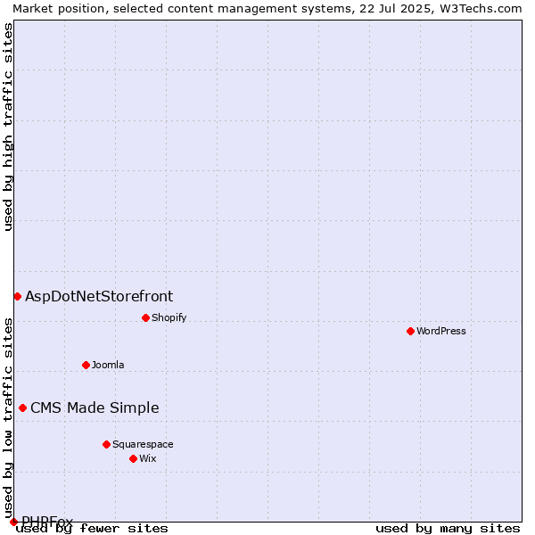Click the Joomla red data point
This screenshot has width=535, height=535.
tap(86, 365)
